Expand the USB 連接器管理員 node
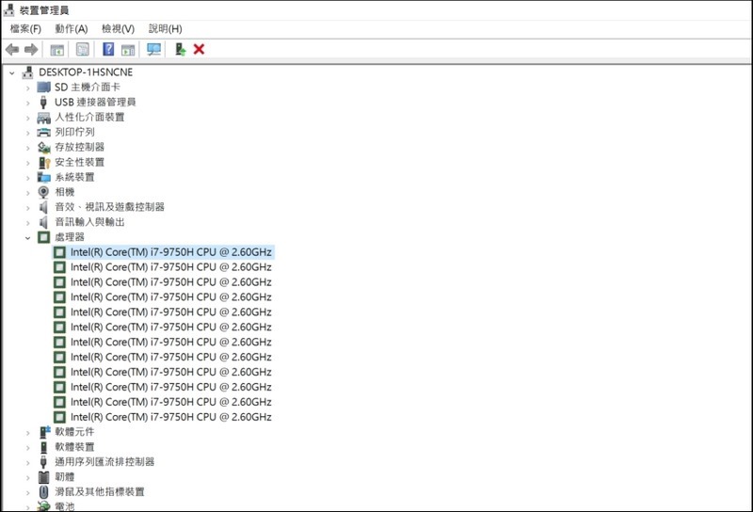The width and height of the screenshot is (753, 512). coord(27,103)
